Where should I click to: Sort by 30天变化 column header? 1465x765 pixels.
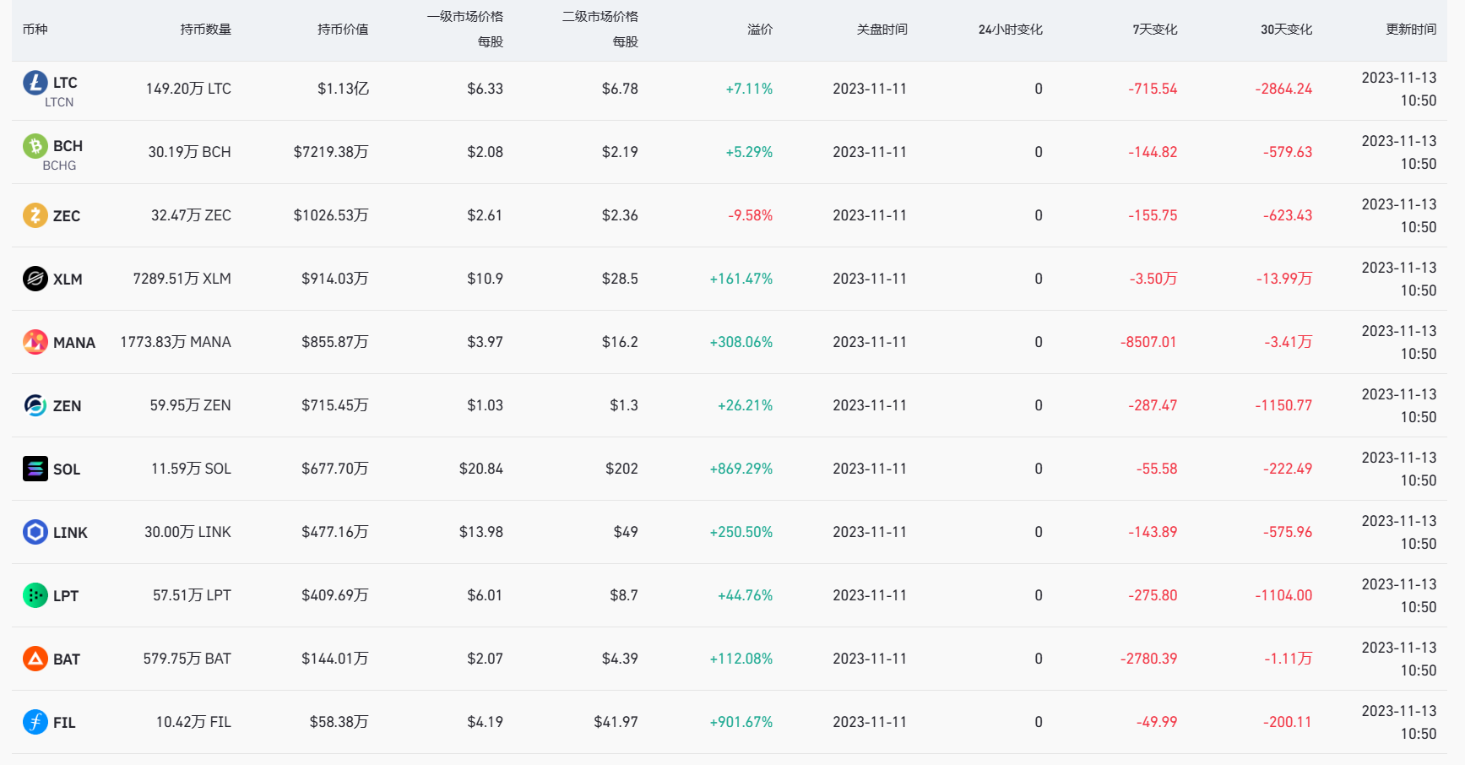point(1286,30)
